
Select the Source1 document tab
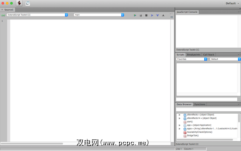(9, 10)
